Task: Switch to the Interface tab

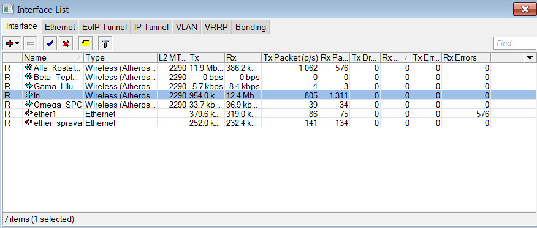Action: coord(21,26)
